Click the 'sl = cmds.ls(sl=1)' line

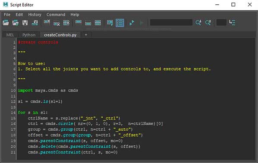pos(40,101)
